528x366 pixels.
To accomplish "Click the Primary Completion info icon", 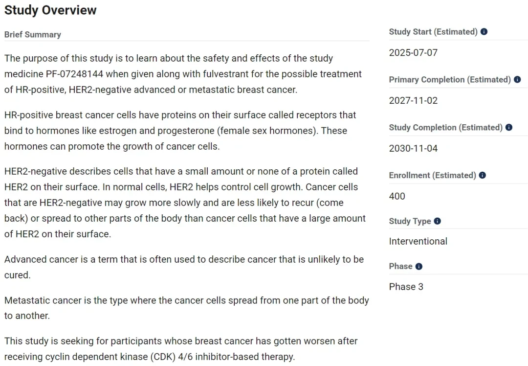I will coord(517,80).
